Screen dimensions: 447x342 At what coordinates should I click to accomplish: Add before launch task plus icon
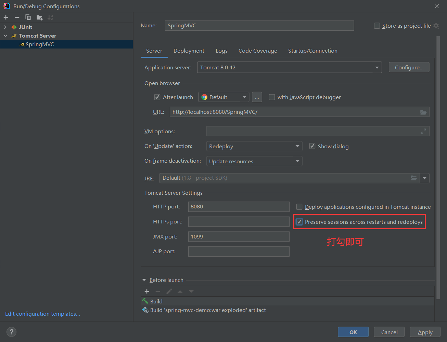click(147, 291)
